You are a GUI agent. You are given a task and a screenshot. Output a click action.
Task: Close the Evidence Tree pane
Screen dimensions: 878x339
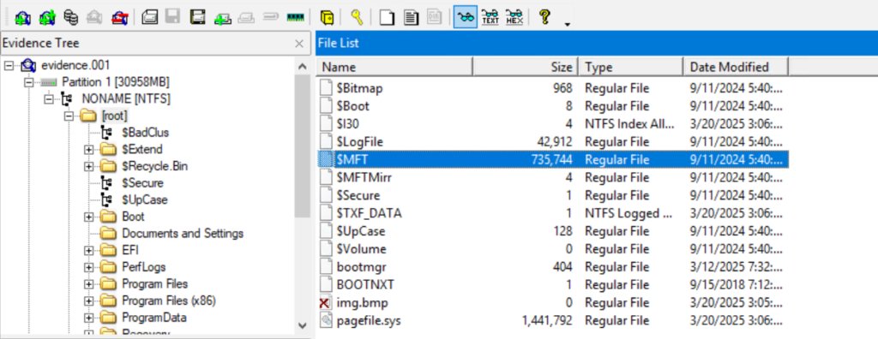(x=299, y=44)
